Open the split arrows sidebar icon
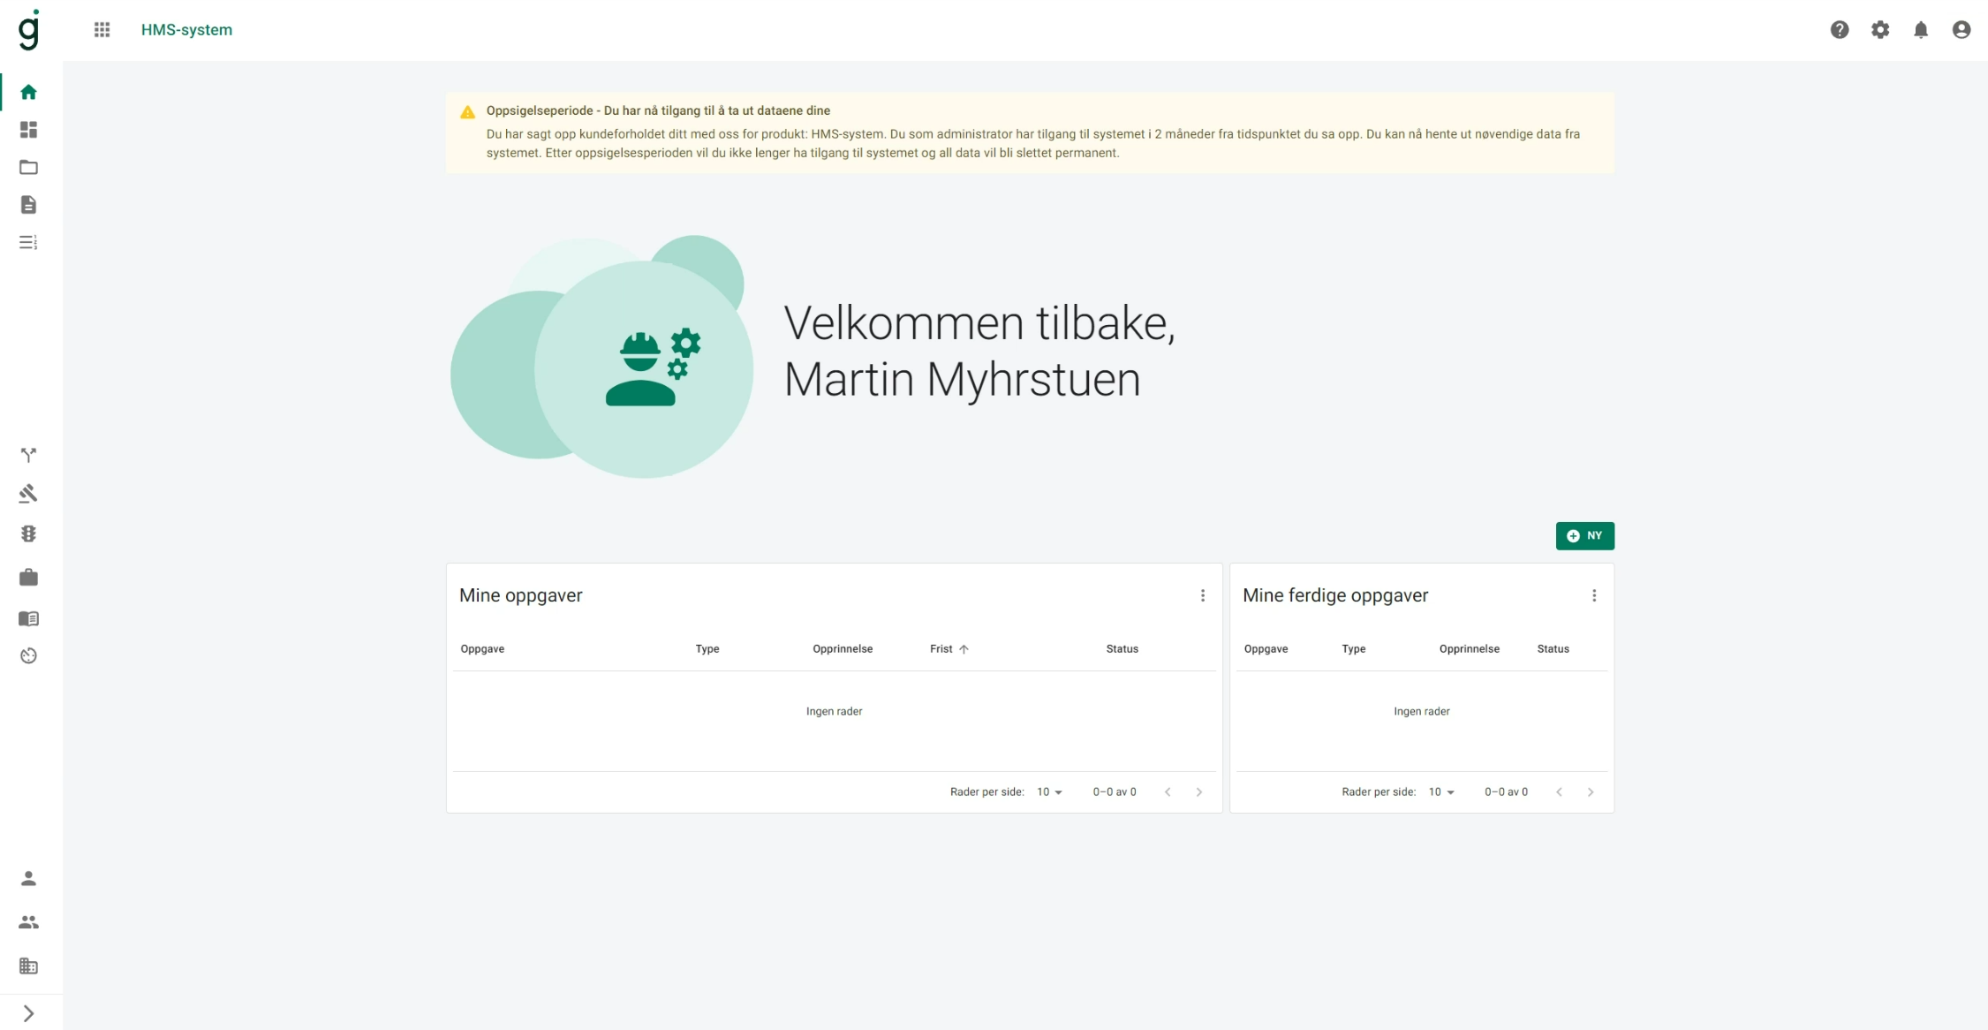This screenshot has height=1030, width=1988. [28, 455]
